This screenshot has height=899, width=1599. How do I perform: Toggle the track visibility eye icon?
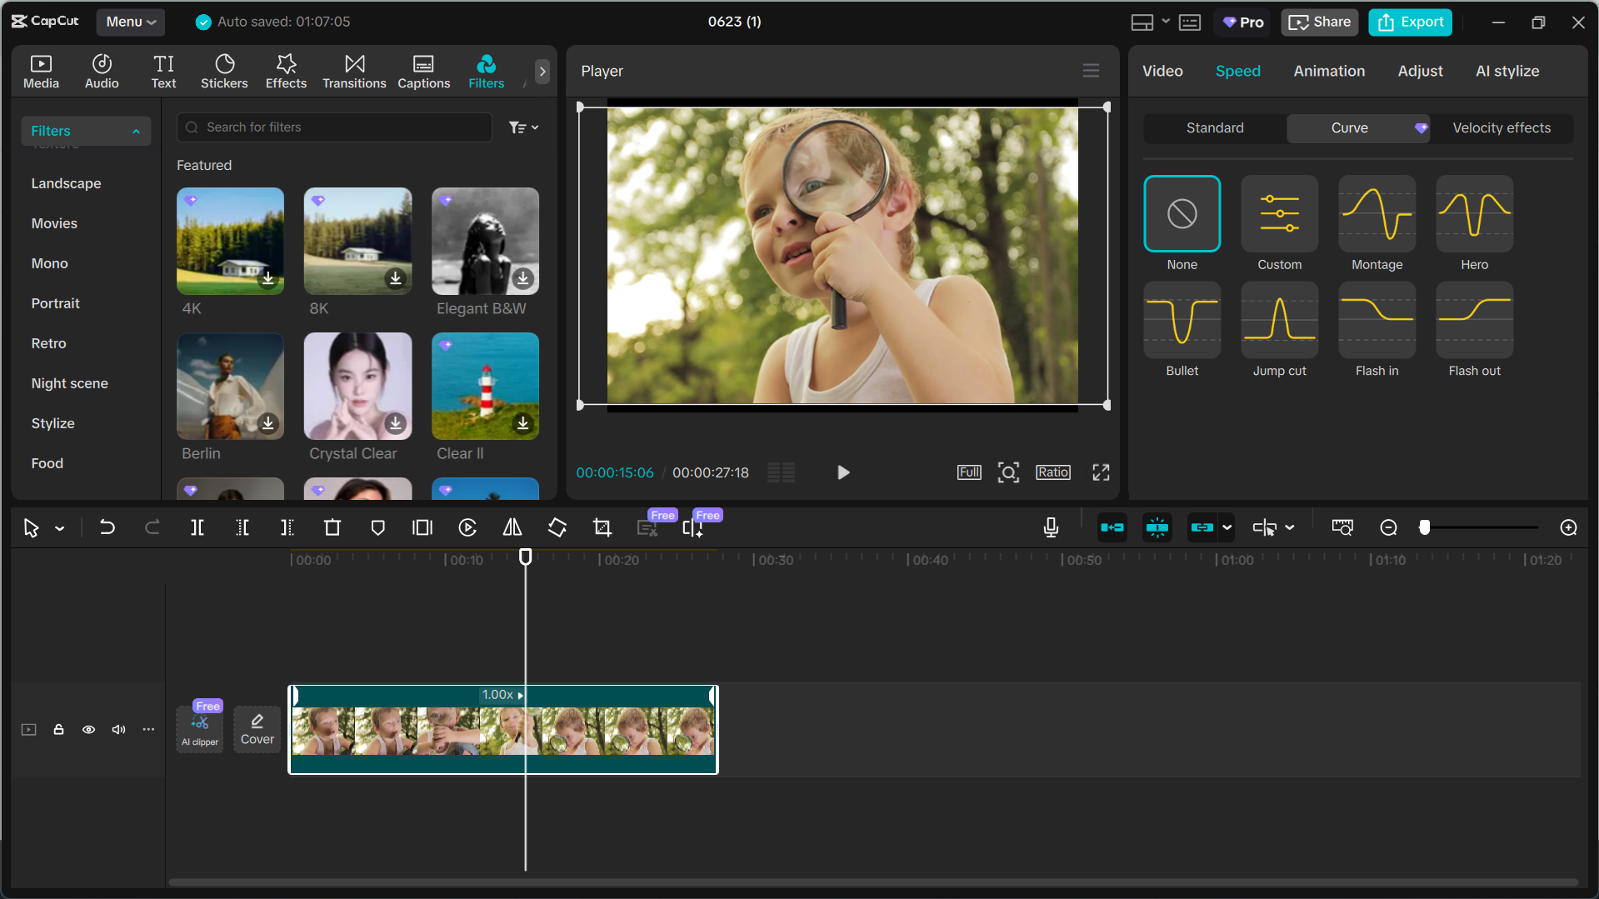[88, 729]
